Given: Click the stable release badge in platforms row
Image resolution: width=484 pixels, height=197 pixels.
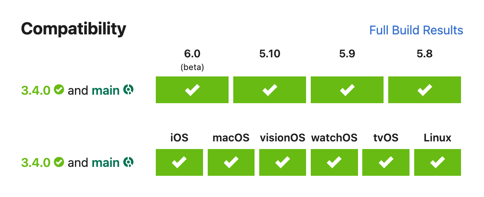Looking at the screenshot, I should [59, 162].
